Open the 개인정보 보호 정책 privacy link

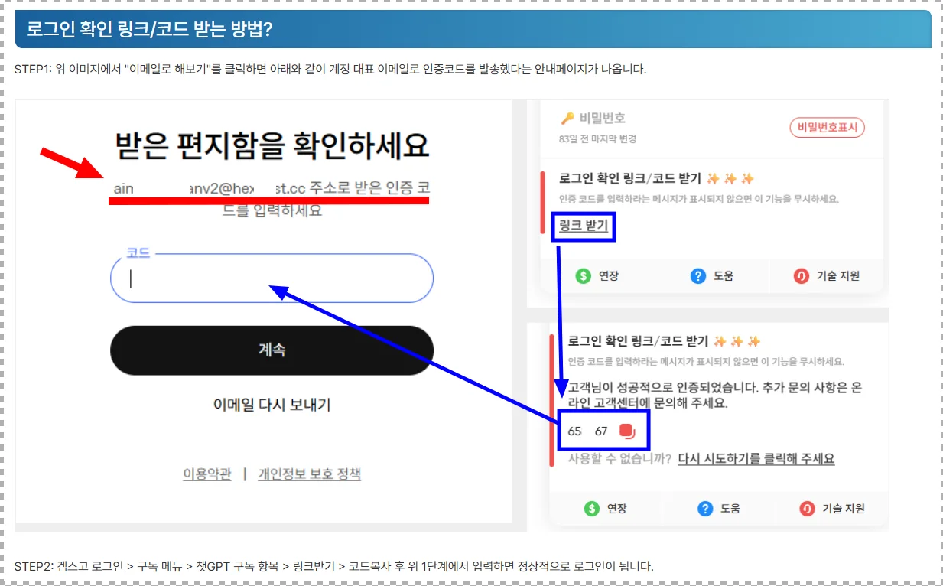pyautogui.click(x=309, y=473)
